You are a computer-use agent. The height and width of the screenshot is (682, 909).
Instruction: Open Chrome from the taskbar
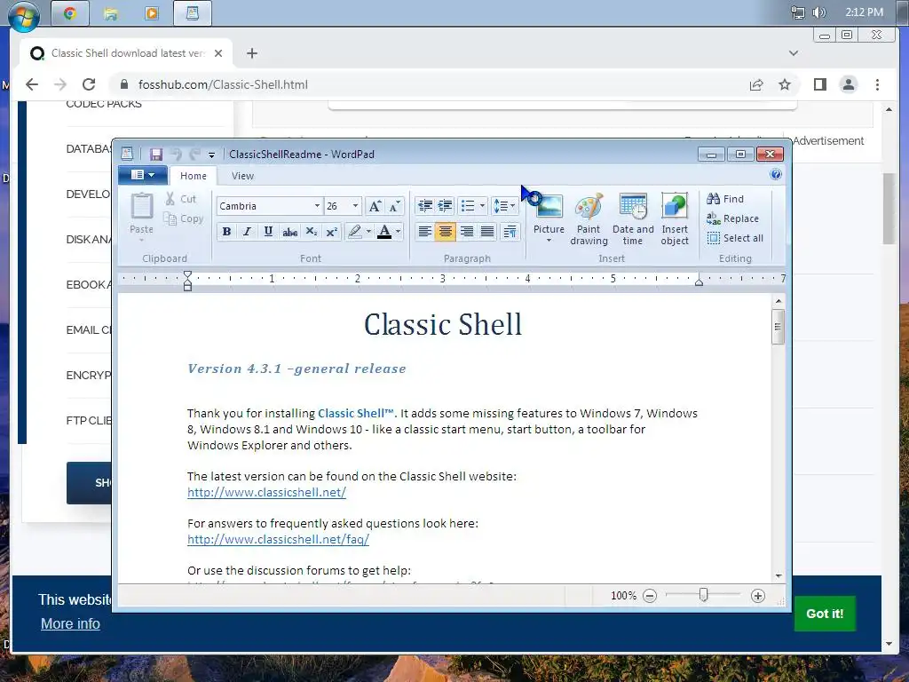pos(70,13)
